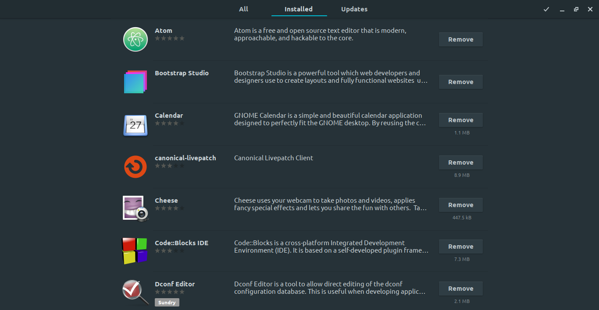Click the checkmark select-mode icon in header
The image size is (599, 310).
click(546, 9)
